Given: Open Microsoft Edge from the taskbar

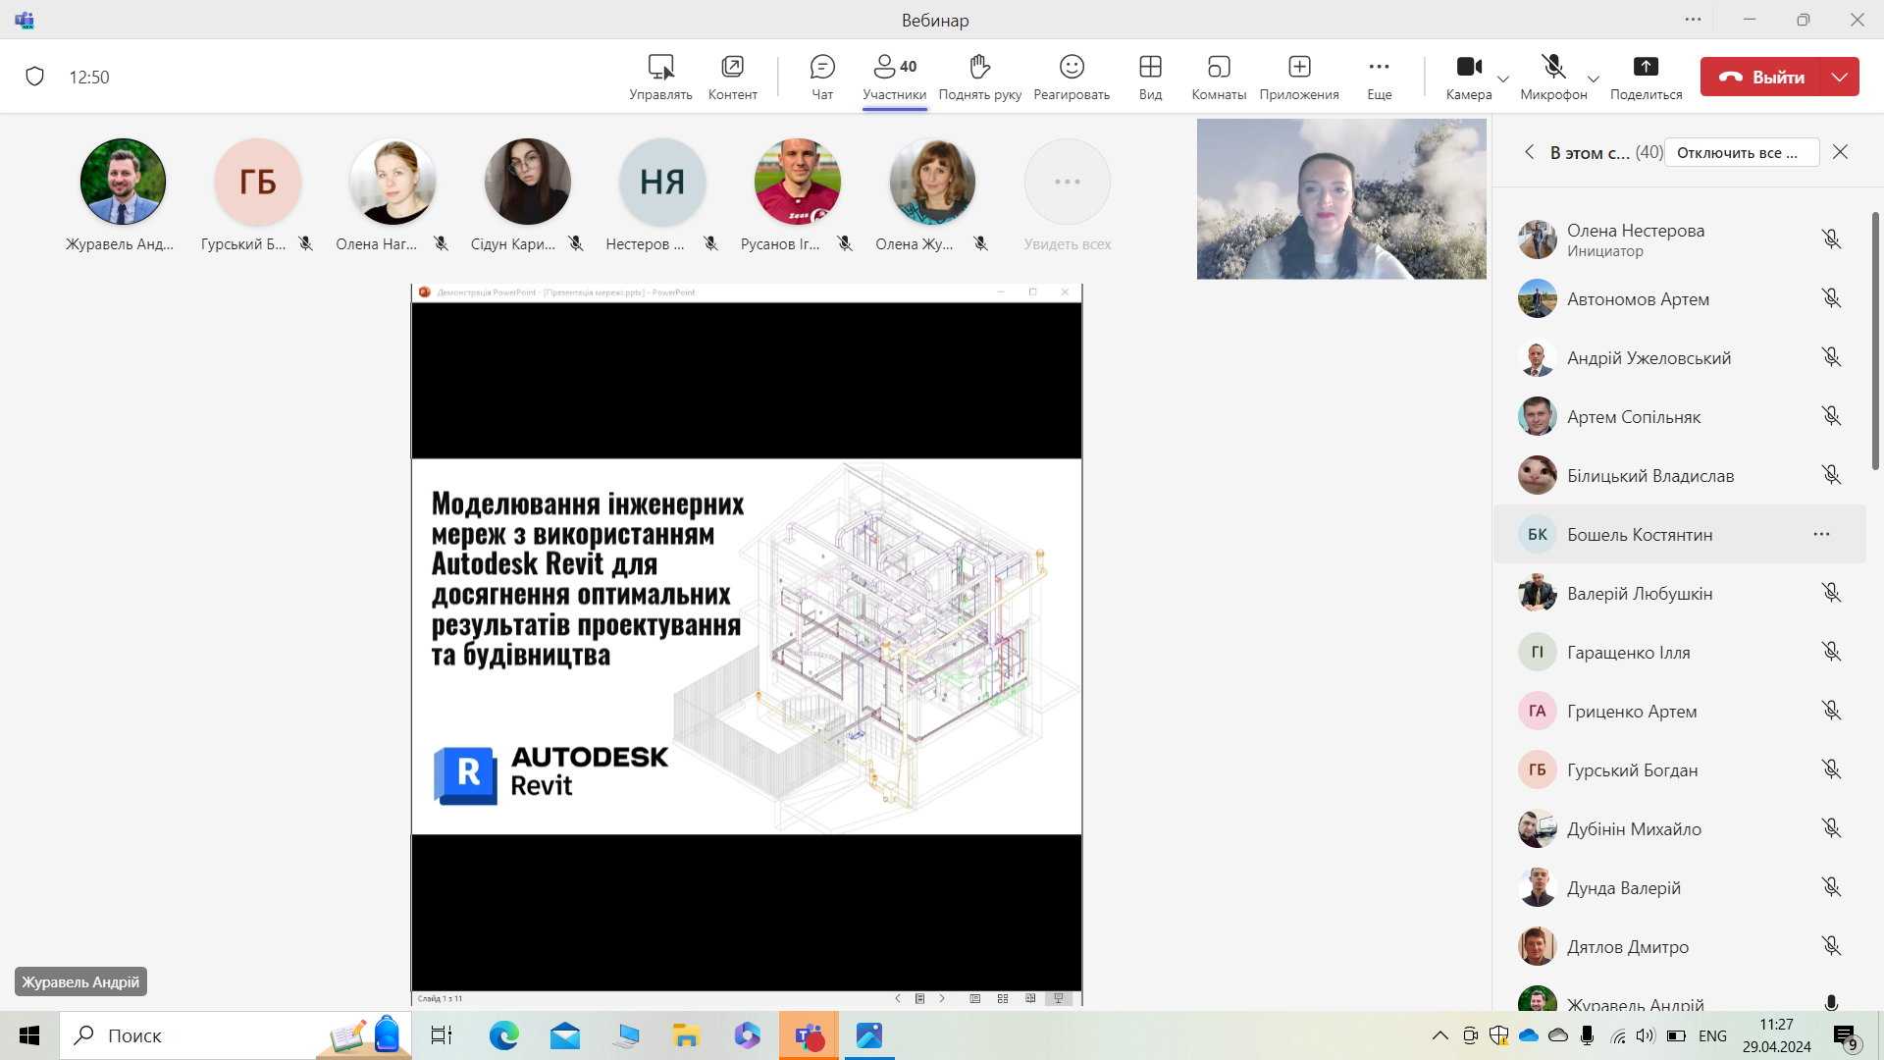Looking at the screenshot, I should [x=504, y=1035].
